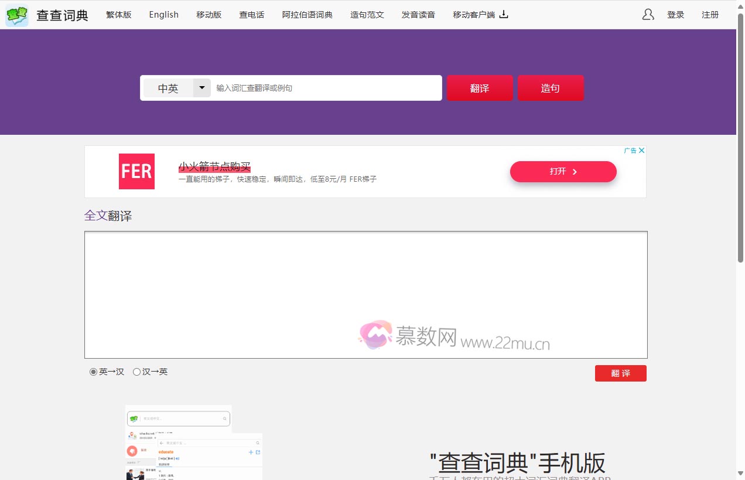The width and height of the screenshot is (745, 480).
Task: Toggle the currently selected 英→汉 radio button
Action: (x=93, y=372)
